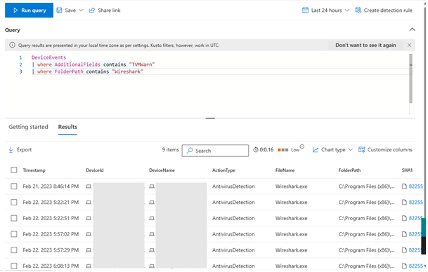Open SHA1 link in the 5:22:21 PM row
428x272 pixels.
[x=416, y=203]
